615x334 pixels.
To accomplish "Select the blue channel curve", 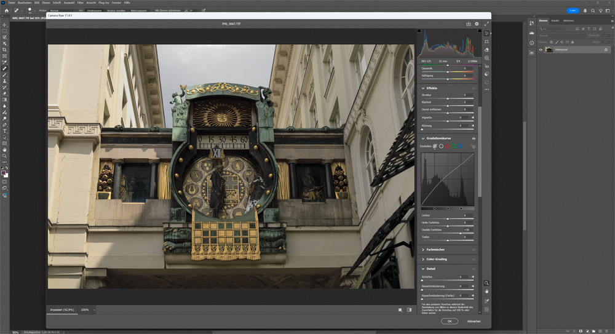I will (x=460, y=146).
